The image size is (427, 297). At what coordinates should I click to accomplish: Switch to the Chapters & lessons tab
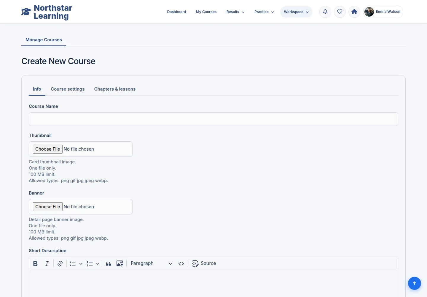pyautogui.click(x=115, y=89)
